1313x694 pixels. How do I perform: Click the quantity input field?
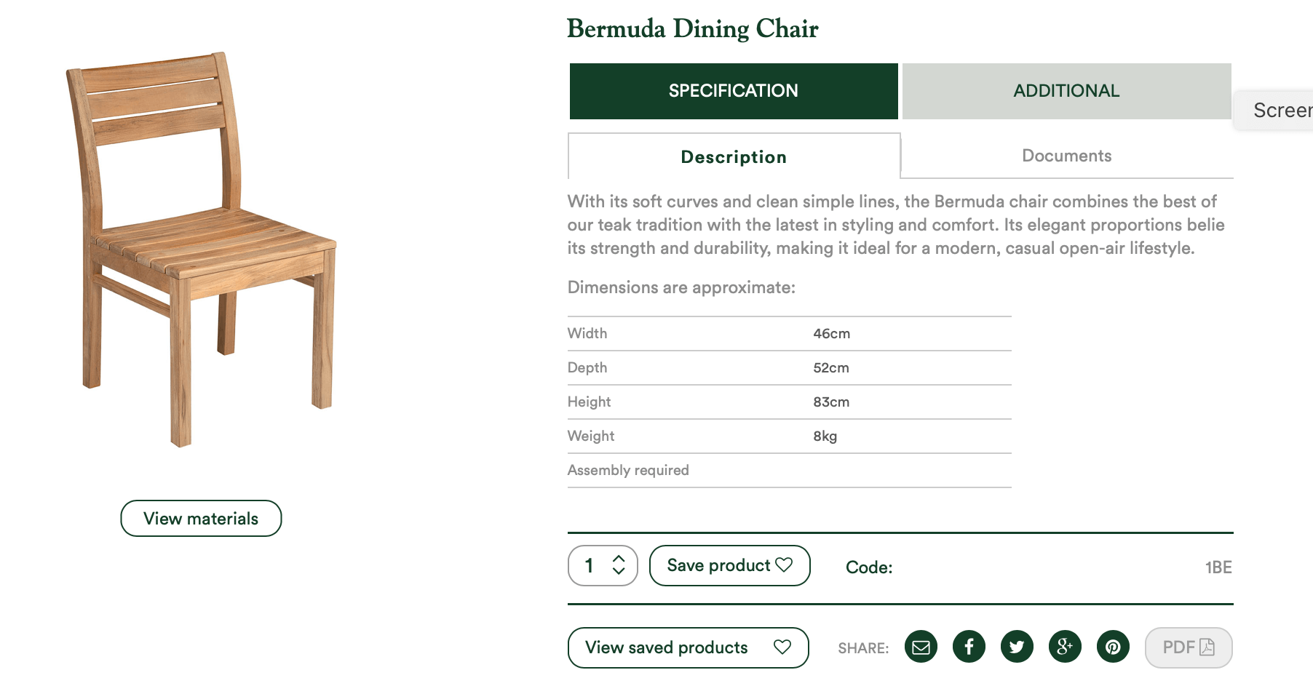(x=603, y=565)
